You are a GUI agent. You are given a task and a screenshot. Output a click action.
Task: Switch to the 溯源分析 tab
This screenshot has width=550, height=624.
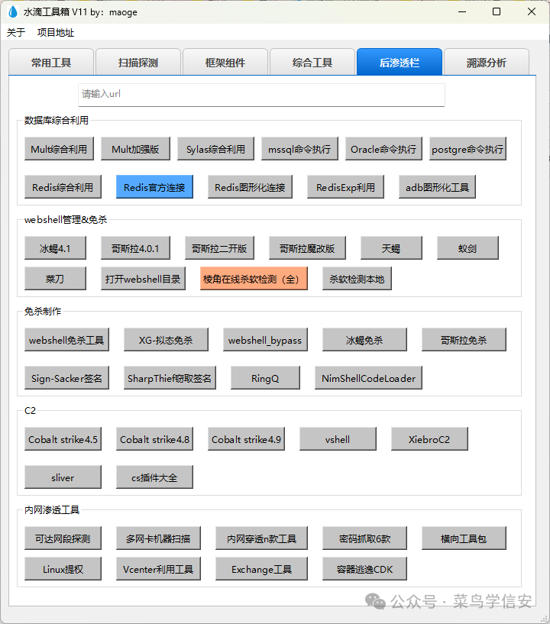point(487,63)
